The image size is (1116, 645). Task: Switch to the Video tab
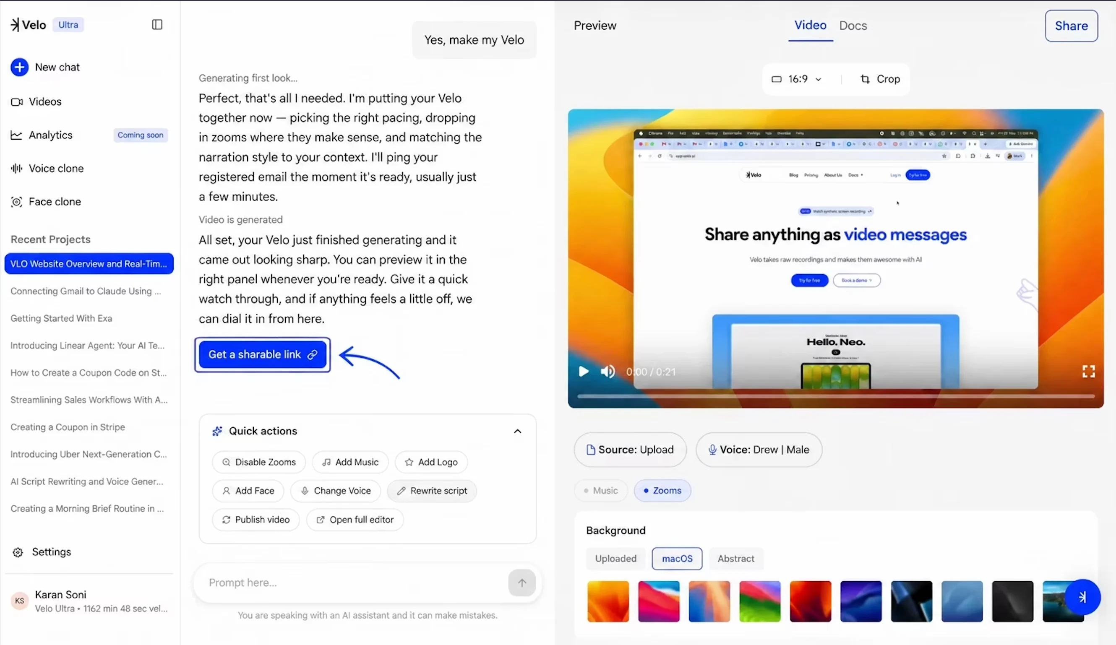[x=811, y=25]
